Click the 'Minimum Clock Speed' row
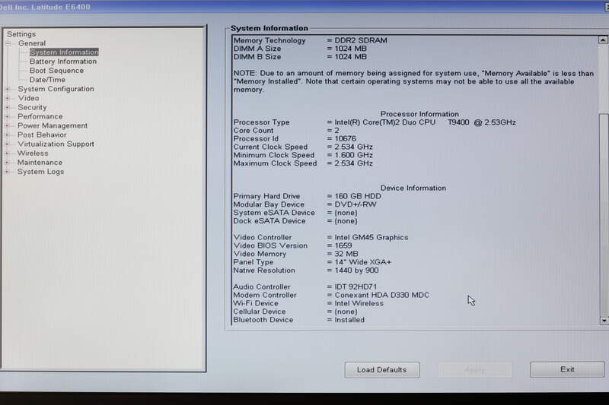This screenshot has width=609, height=405. (x=303, y=155)
